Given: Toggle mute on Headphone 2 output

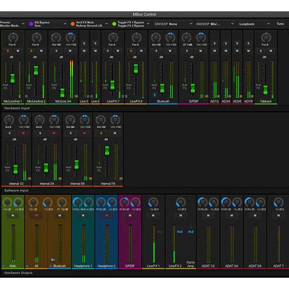Looking at the screenshot, I should tap(107, 216).
